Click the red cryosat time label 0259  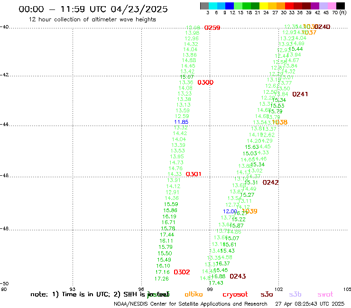pyautogui.click(x=212, y=28)
